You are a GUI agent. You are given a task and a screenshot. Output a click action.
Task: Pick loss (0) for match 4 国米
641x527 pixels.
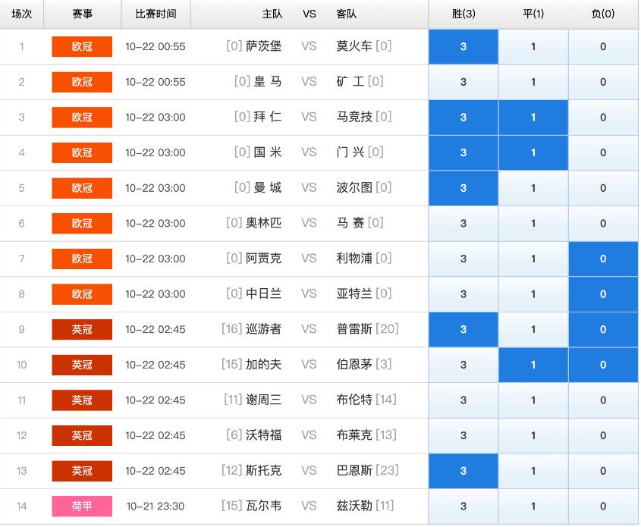(x=603, y=152)
